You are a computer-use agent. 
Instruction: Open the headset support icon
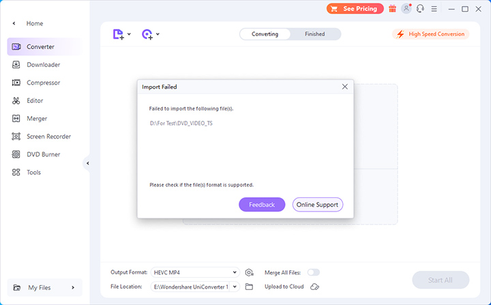click(x=420, y=9)
